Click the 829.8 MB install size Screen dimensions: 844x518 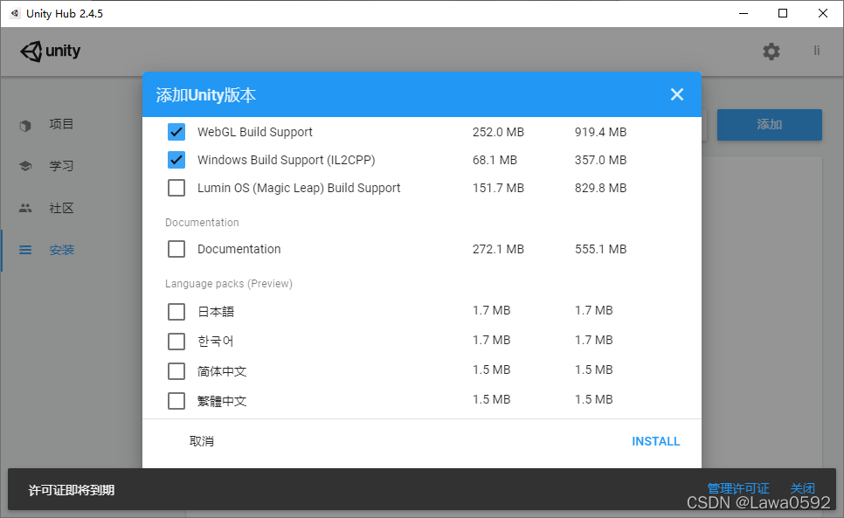coord(600,189)
